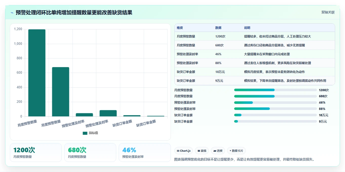Click the chart bar reaching about 88

click(x=108, y=113)
